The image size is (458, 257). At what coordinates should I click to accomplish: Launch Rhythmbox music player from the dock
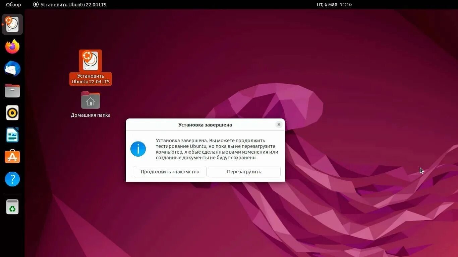point(12,113)
